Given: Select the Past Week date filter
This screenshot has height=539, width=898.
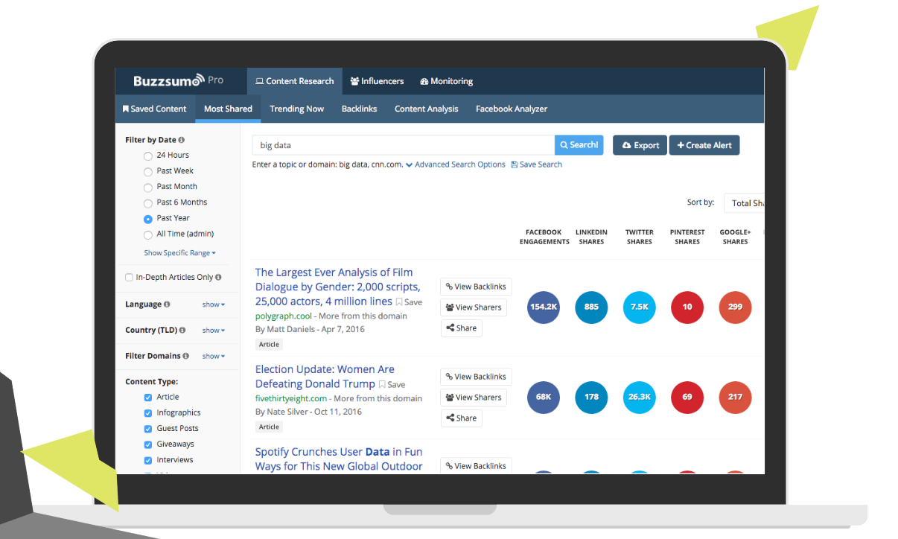Looking at the screenshot, I should 148,172.
